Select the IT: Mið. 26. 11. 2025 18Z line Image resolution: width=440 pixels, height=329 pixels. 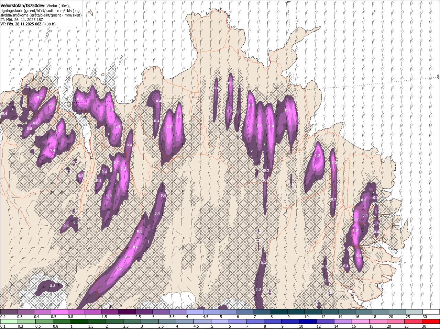[22, 20]
